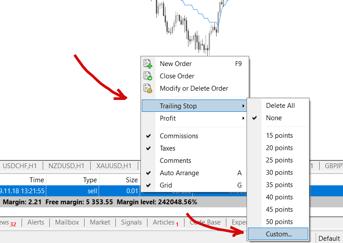343x243 pixels.
Task: Toggle Auto Arrange option
Action: (x=195, y=173)
